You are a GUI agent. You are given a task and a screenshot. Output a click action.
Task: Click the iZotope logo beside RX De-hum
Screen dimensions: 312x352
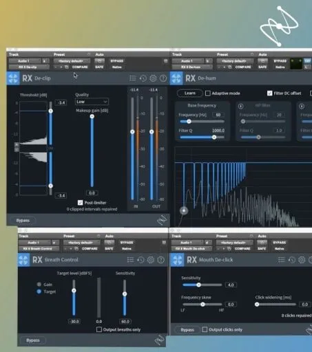pyautogui.click(x=176, y=78)
